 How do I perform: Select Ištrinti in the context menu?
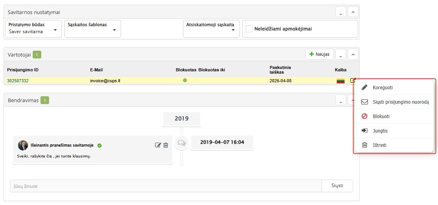(394, 145)
